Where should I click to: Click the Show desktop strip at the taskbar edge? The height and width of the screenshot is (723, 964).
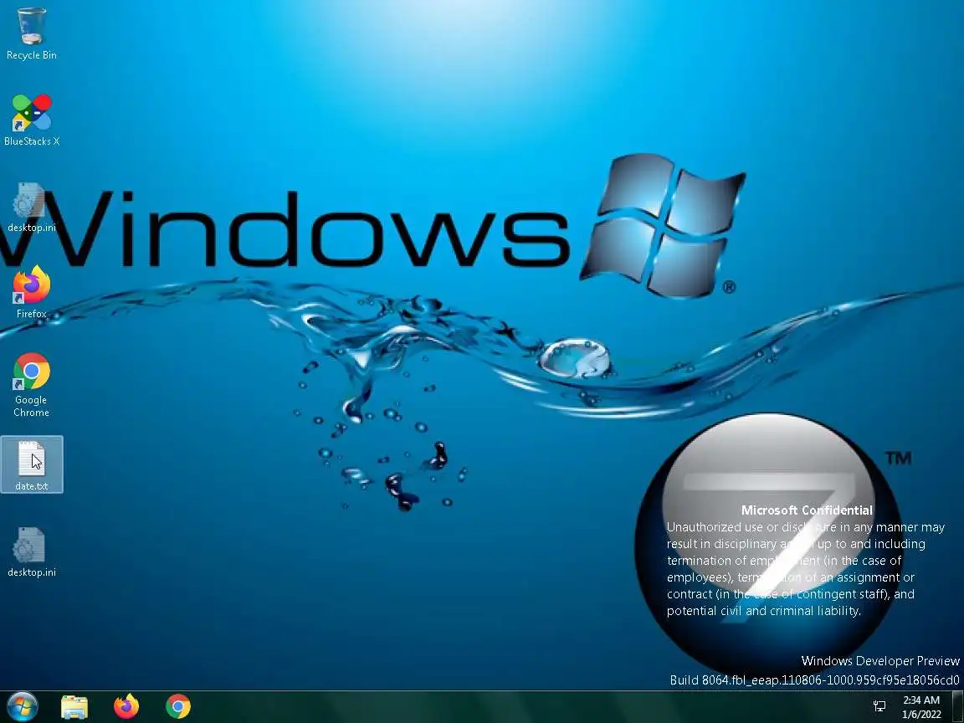point(957,707)
